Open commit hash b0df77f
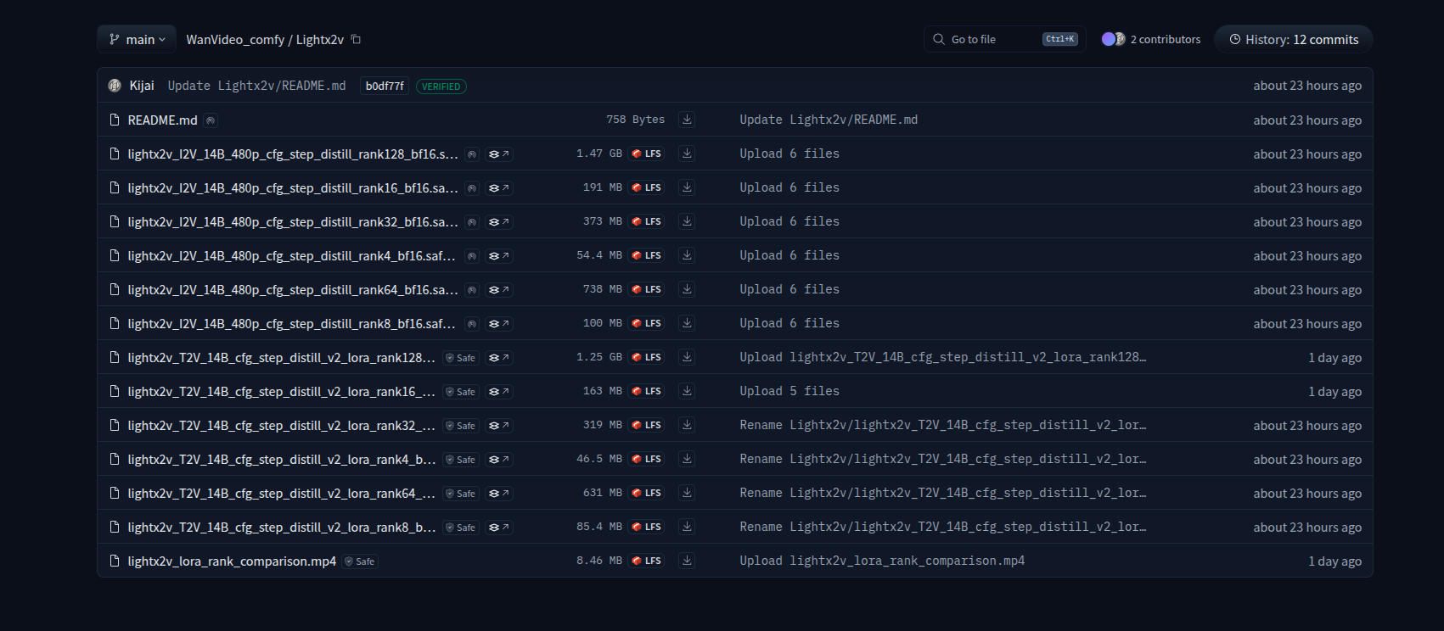Screen dimensions: 1444x631 pos(385,86)
